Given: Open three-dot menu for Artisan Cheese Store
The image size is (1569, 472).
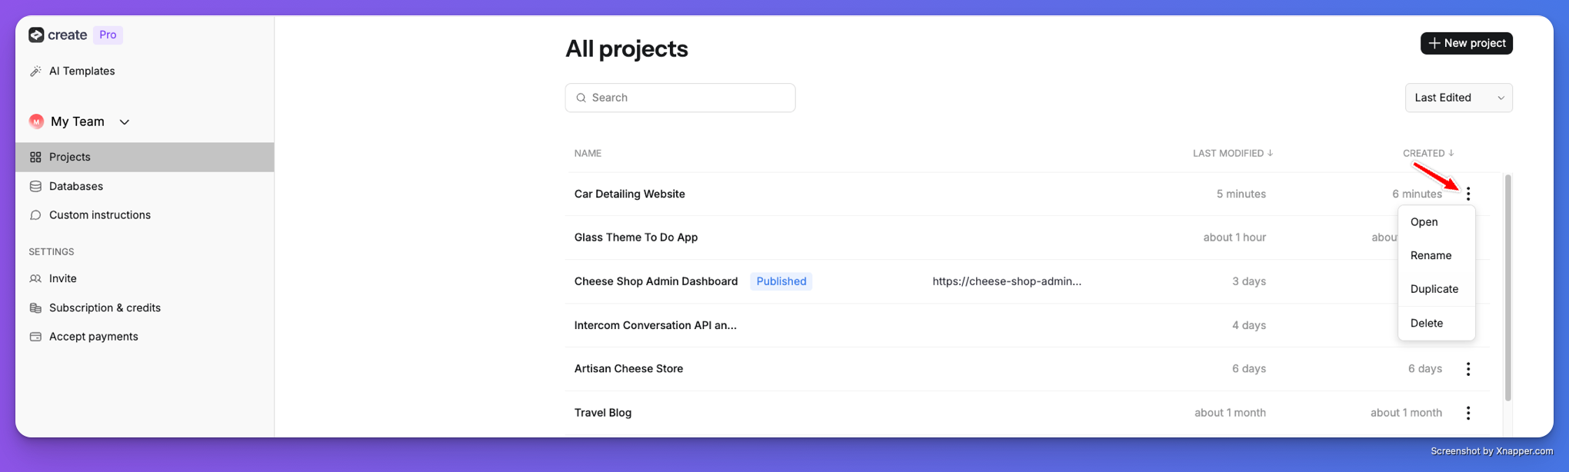Looking at the screenshot, I should tap(1468, 369).
